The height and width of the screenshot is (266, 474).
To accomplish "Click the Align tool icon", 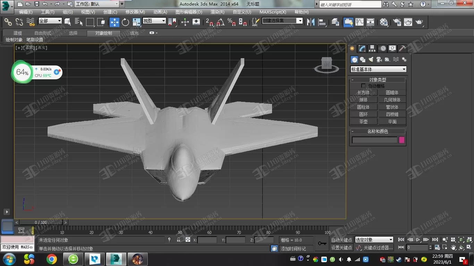I will click(x=322, y=22).
